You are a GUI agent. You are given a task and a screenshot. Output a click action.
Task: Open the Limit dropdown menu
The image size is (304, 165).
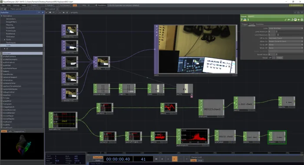286,28
